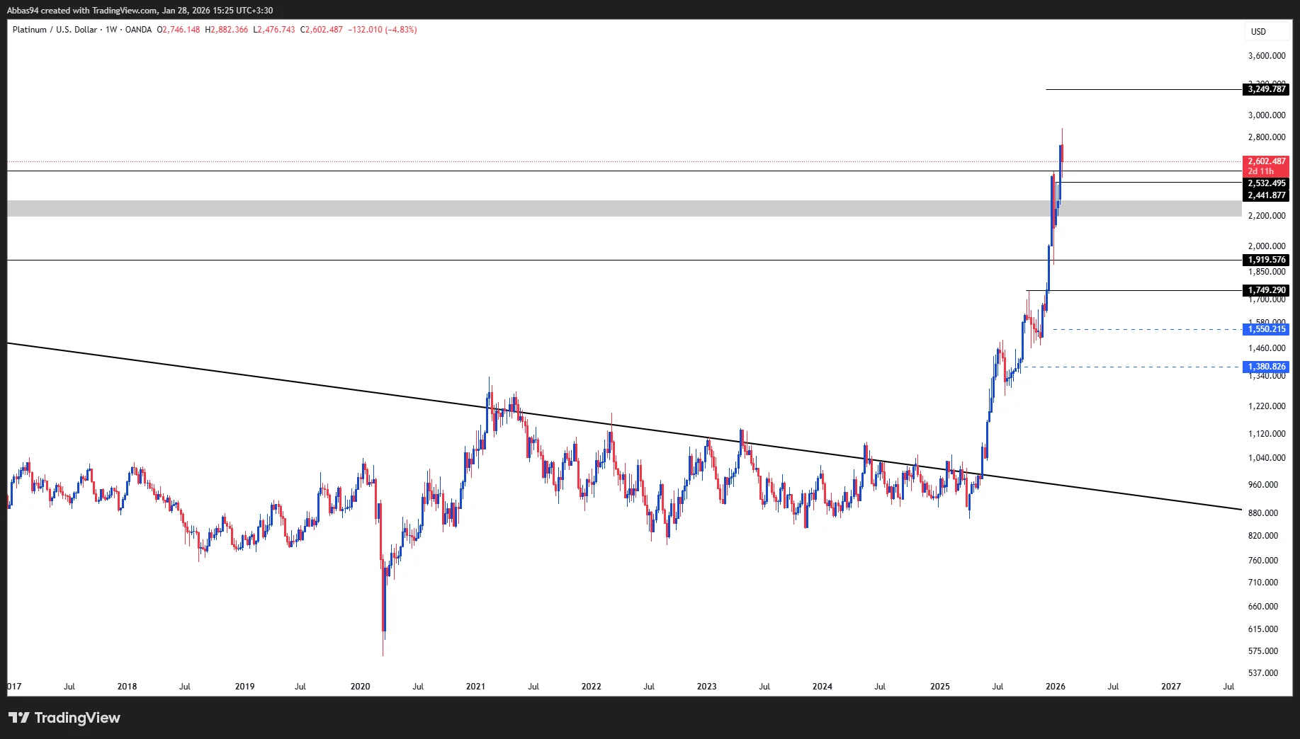Open the USD currency selector
The height and width of the screenshot is (739, 1300).
(1258, 31)
